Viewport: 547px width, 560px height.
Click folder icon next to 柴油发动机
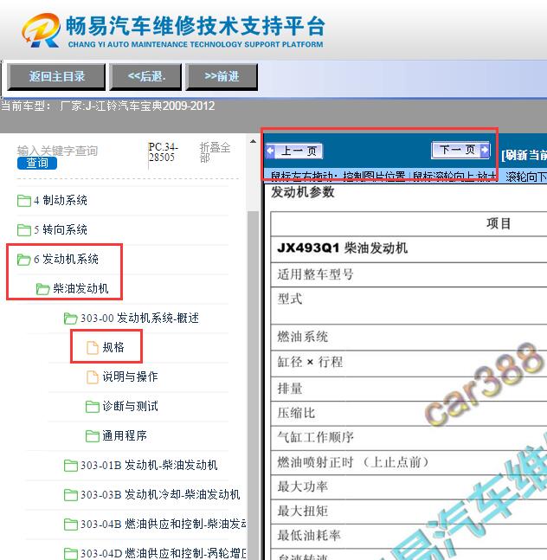tap(43, 288)
